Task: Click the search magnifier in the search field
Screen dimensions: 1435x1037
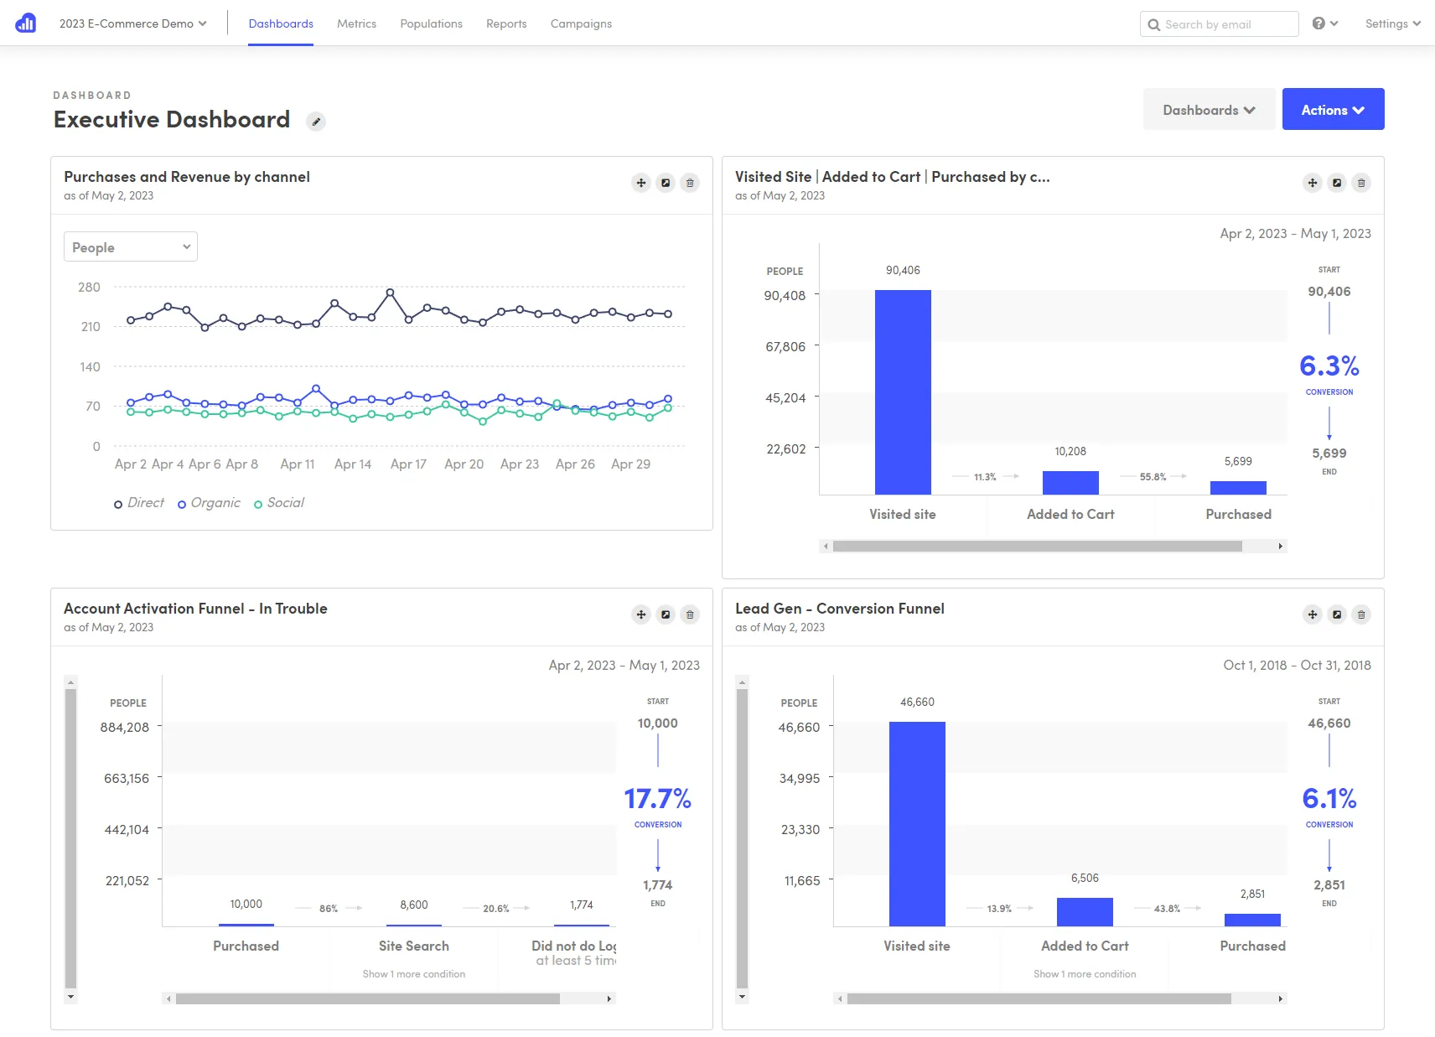Action: click(x=1153, y=23)
